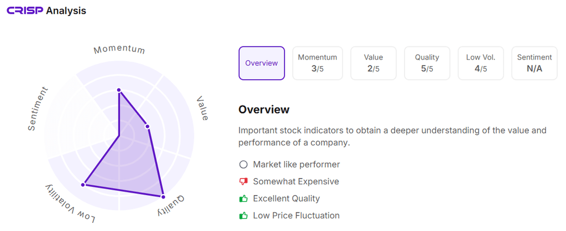The width and height of the screenshot is (566, 231).
Task: Open the Sentiment N/A tab
Action: 534,63
